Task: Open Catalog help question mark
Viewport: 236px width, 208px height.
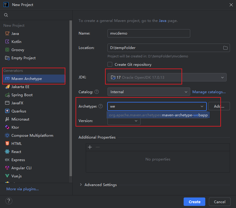Action: click(x=97, y=92)
